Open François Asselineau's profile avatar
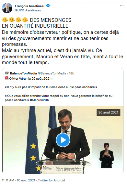127x184 pixels. [x=7, y=8]
